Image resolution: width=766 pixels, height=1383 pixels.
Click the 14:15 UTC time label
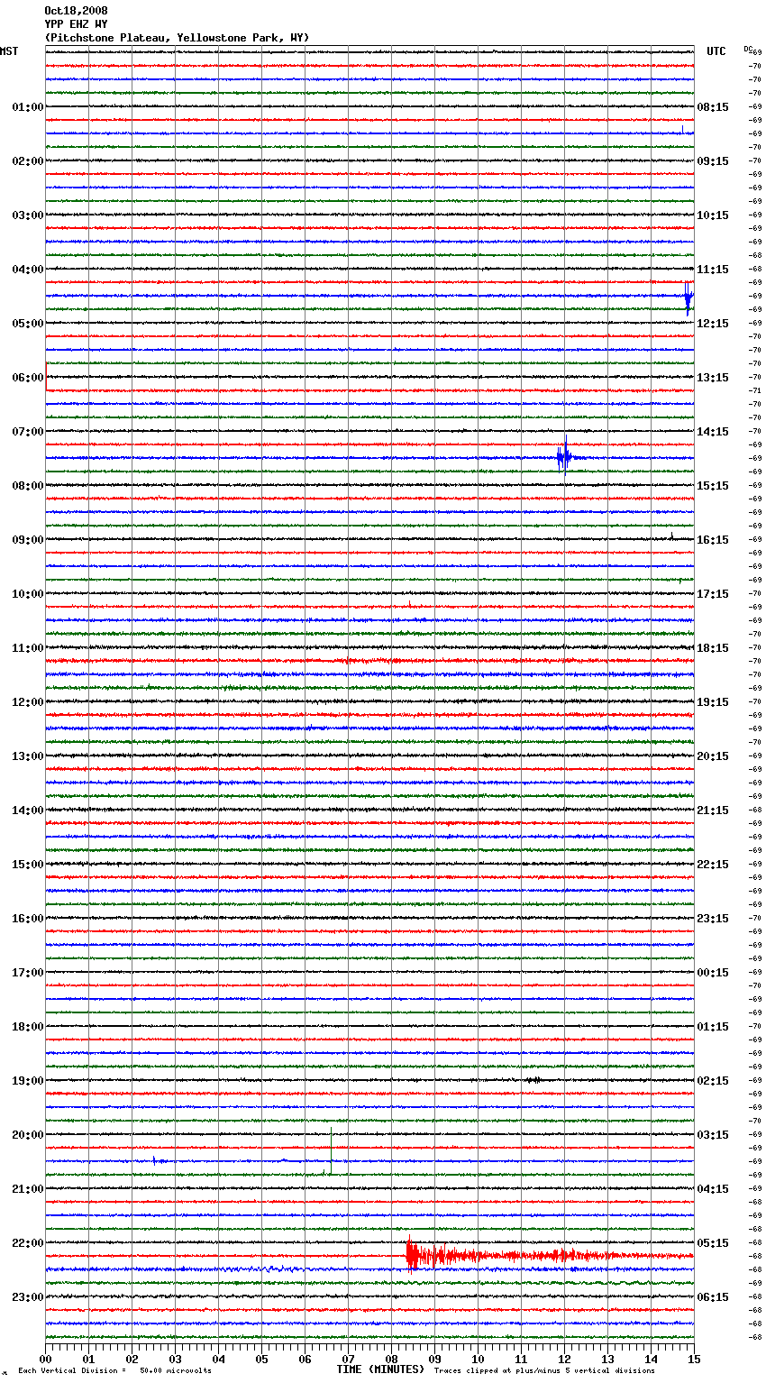coord(713,432)
